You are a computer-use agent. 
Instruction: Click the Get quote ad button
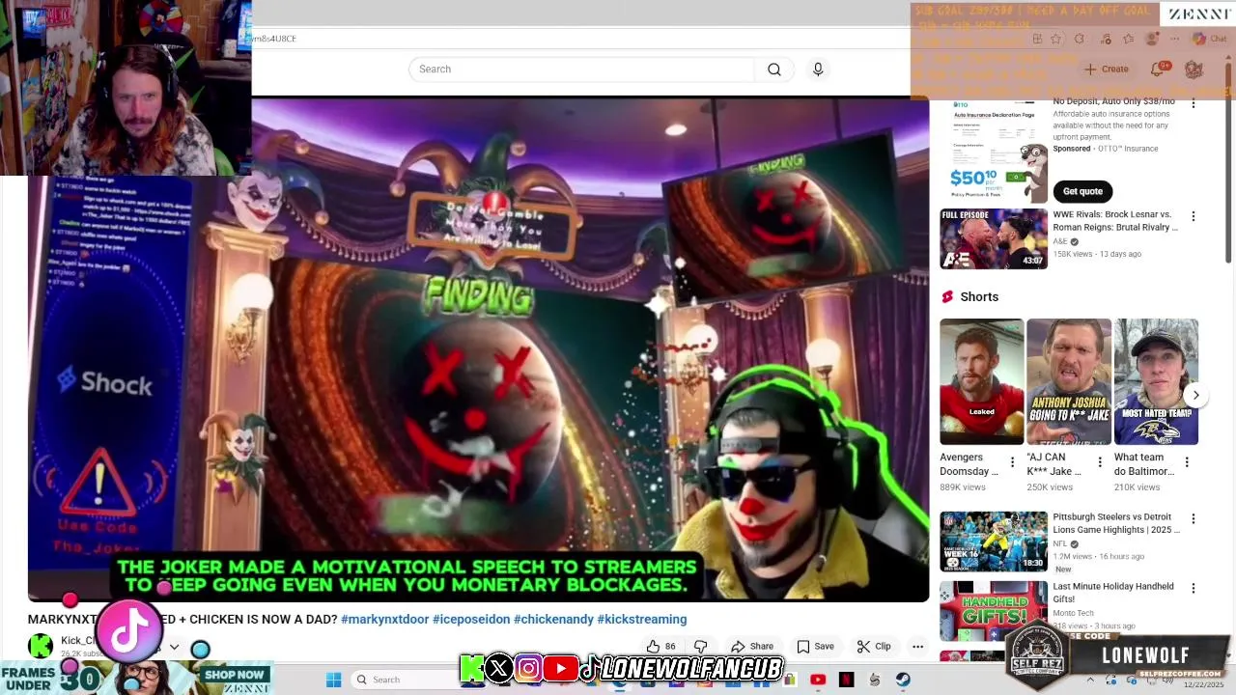point(1082,191)
